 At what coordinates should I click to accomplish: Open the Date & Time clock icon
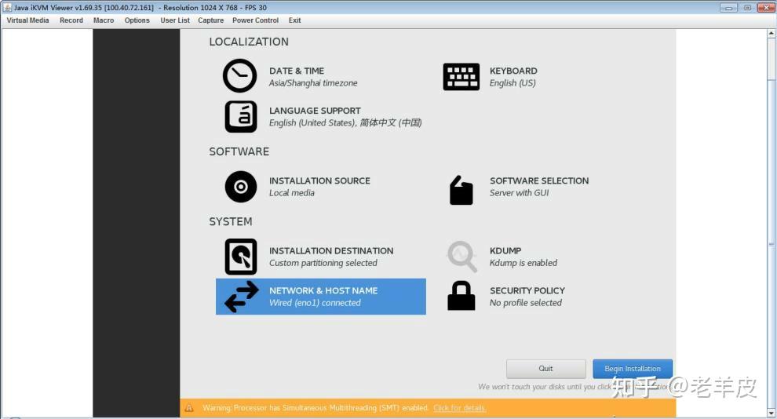tap(240, 76)
